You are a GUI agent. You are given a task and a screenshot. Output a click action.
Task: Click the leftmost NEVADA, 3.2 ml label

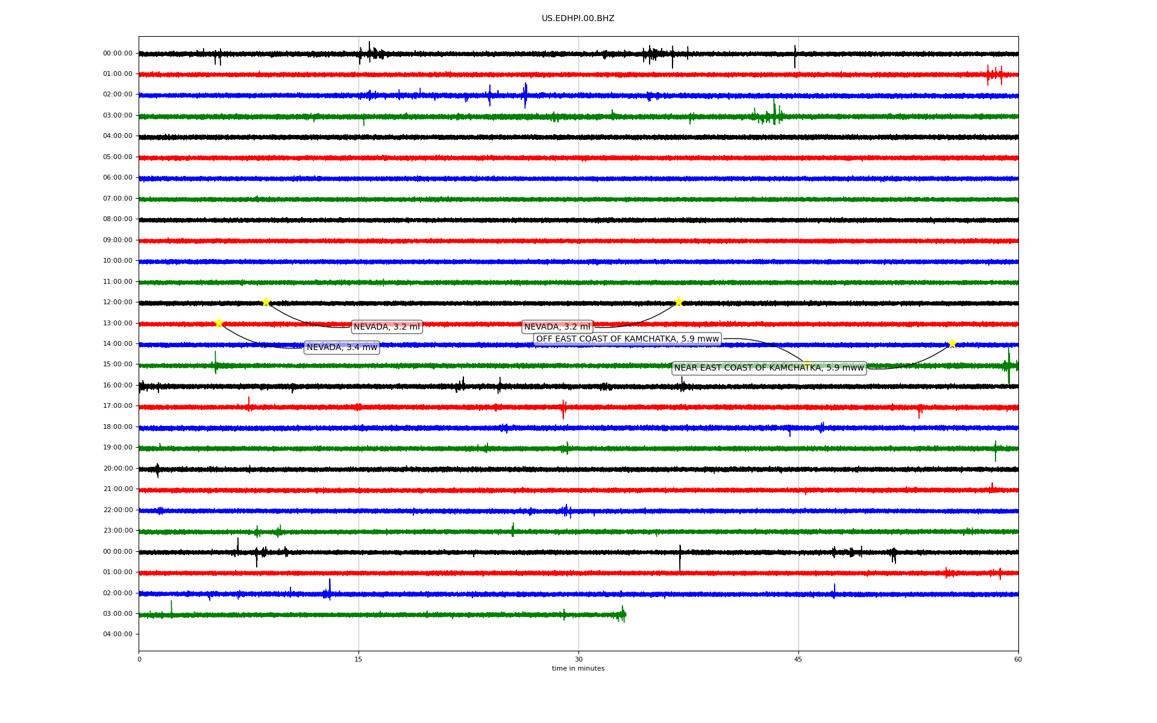coord(386,327)
